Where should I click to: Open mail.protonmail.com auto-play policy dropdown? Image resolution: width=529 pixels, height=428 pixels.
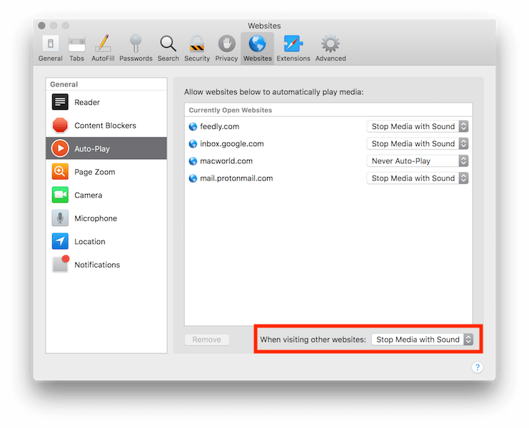pos(418,178)
